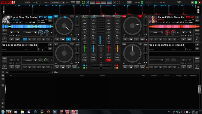Image resolution: width=202 pixels, height=114 pixels.
Task: Click the browser search magnifier icon
Action: tap(7, 72)
